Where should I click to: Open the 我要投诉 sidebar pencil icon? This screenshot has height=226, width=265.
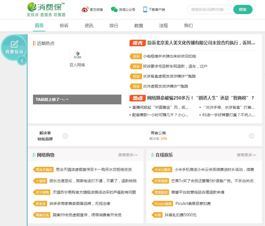point(14,44)
